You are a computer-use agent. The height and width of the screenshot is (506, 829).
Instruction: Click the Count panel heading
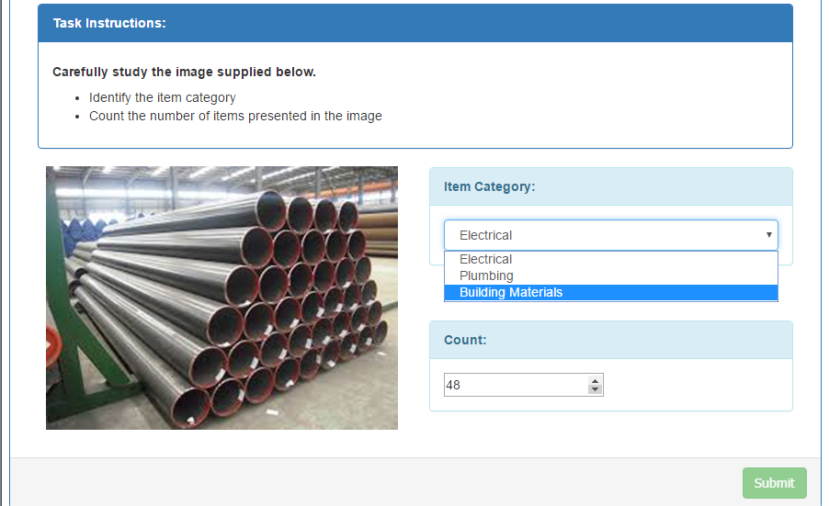(x=610, y=340)
